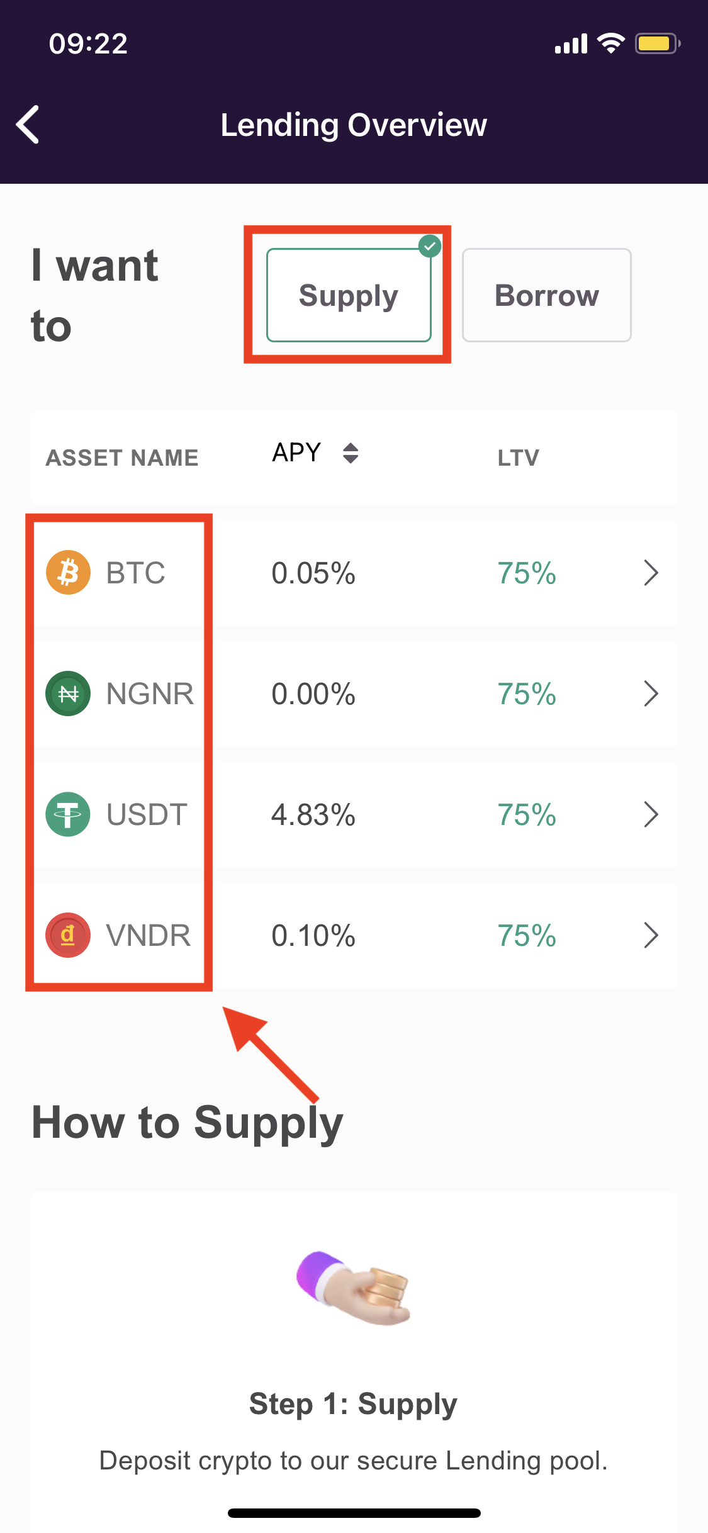Click the USDT Tether coin icon
Viewport: 708px width, 1533px height.
click(x=68, y=814)
